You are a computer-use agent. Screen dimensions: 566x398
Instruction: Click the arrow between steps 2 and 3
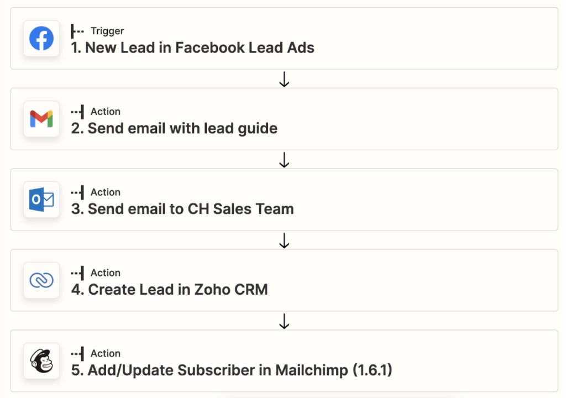[285, 160]
